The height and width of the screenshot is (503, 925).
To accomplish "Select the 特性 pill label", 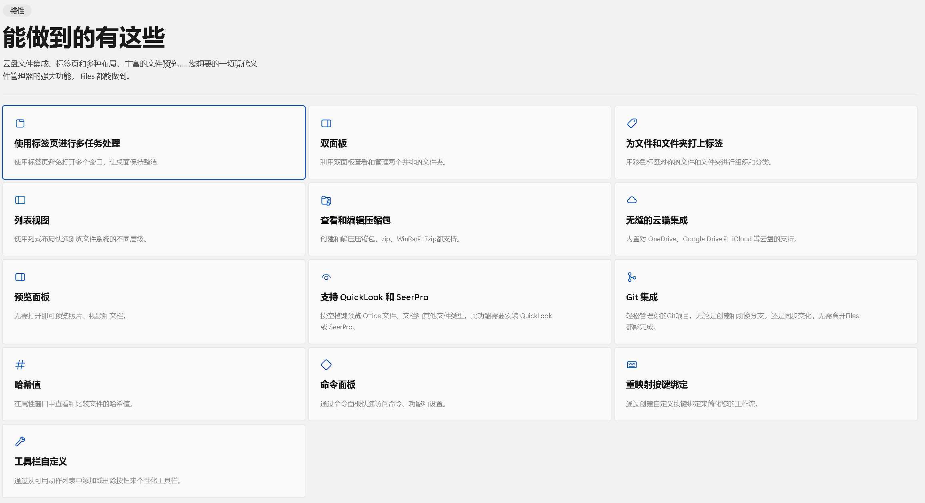I will [17, 11].
